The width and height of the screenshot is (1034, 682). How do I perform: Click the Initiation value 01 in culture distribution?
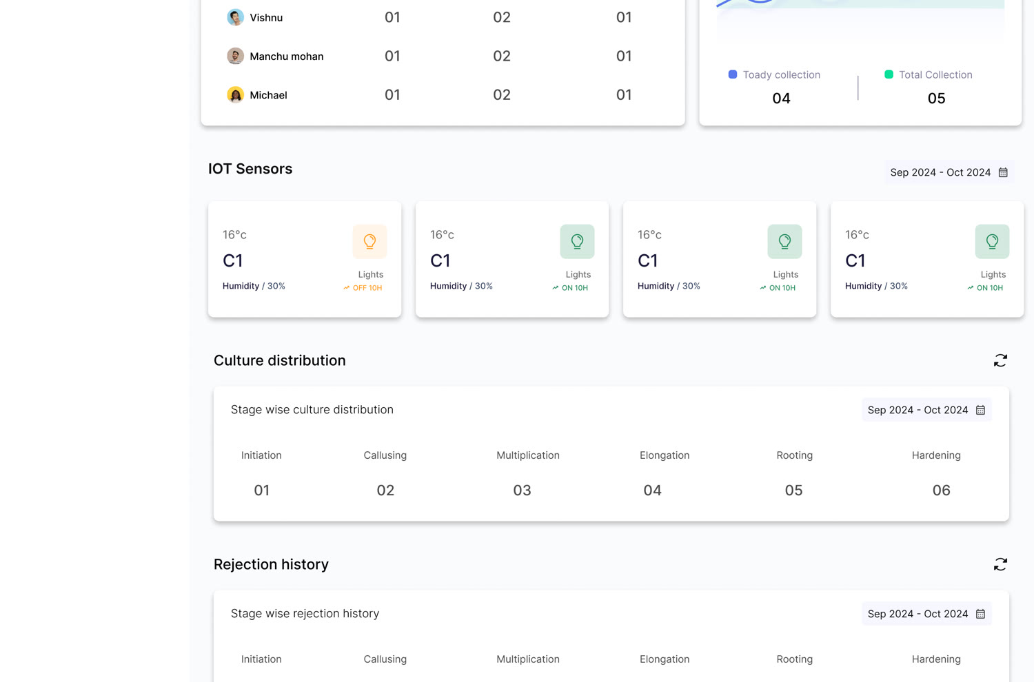pos(262,490)
